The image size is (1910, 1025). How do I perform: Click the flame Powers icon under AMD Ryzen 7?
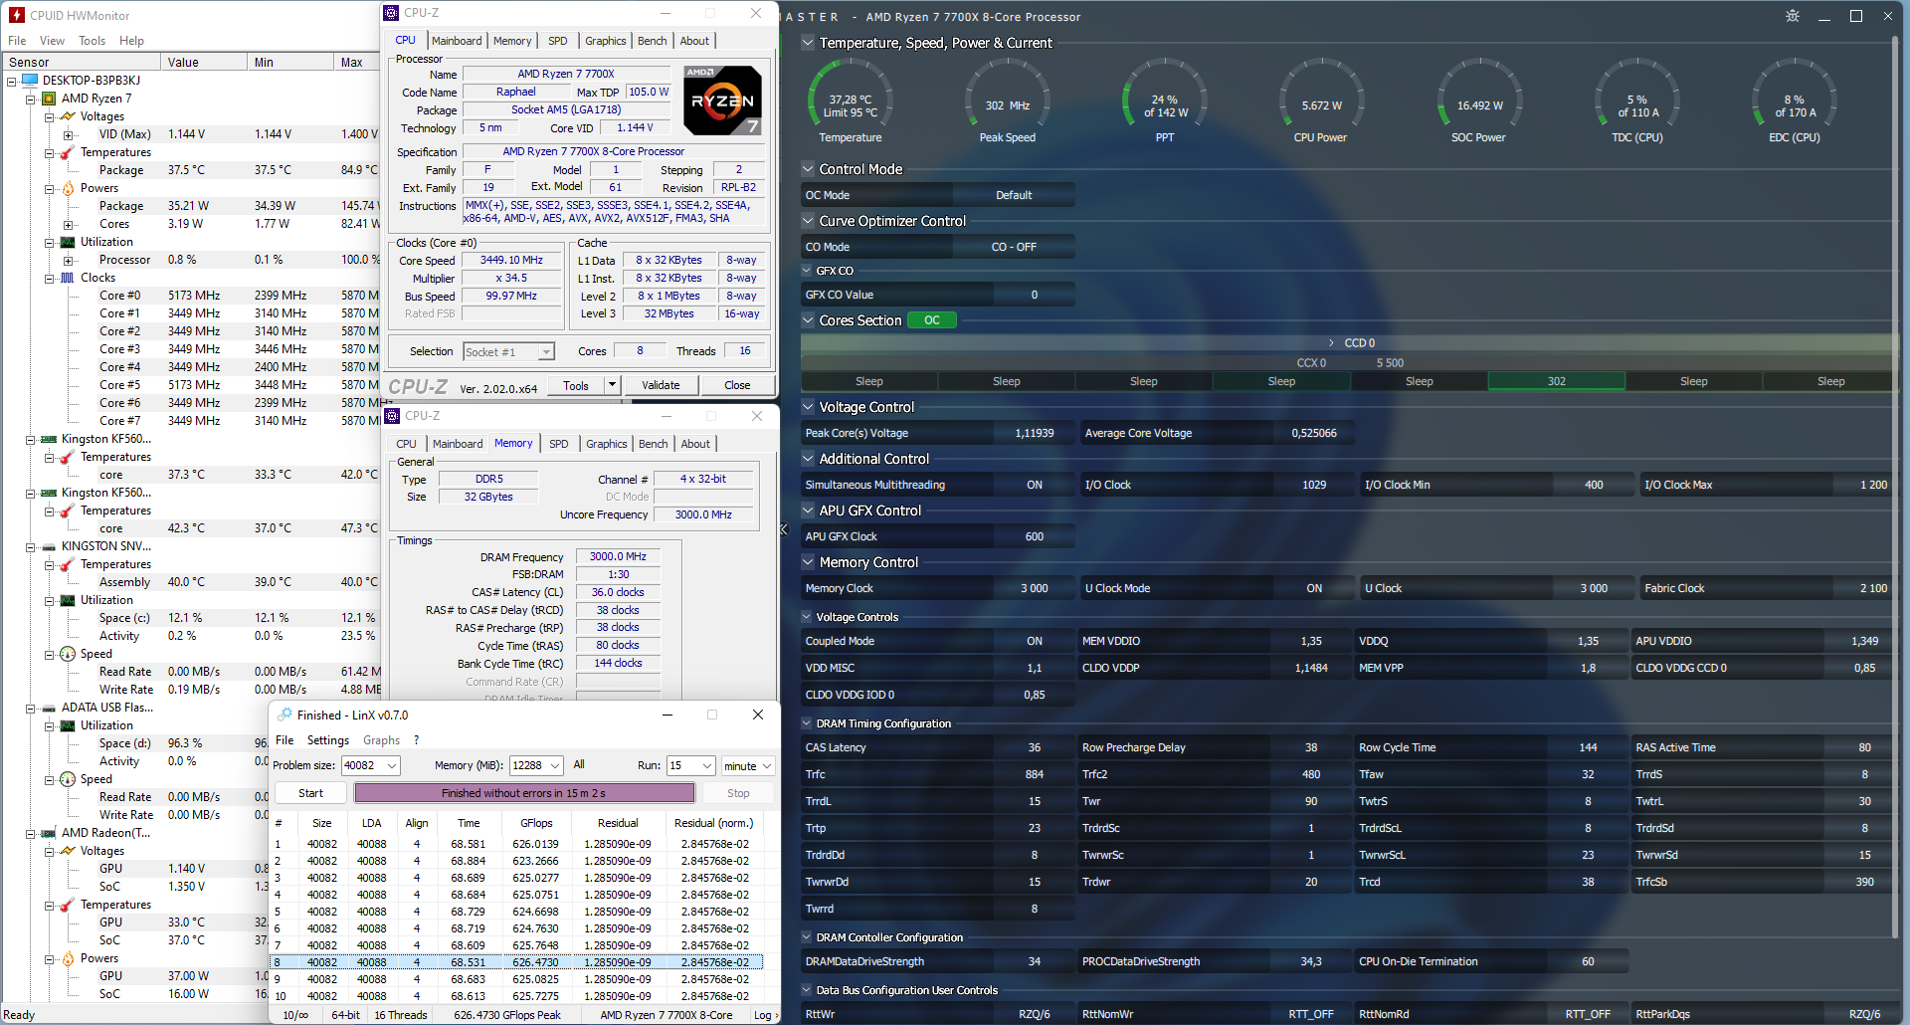pos(68,188)
